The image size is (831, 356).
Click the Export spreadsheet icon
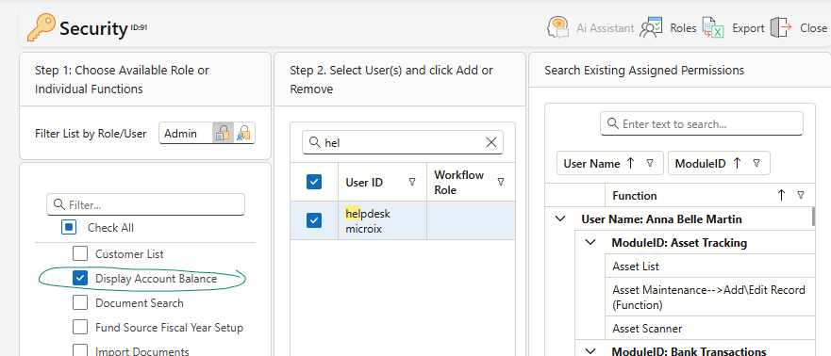click(713, 27)
